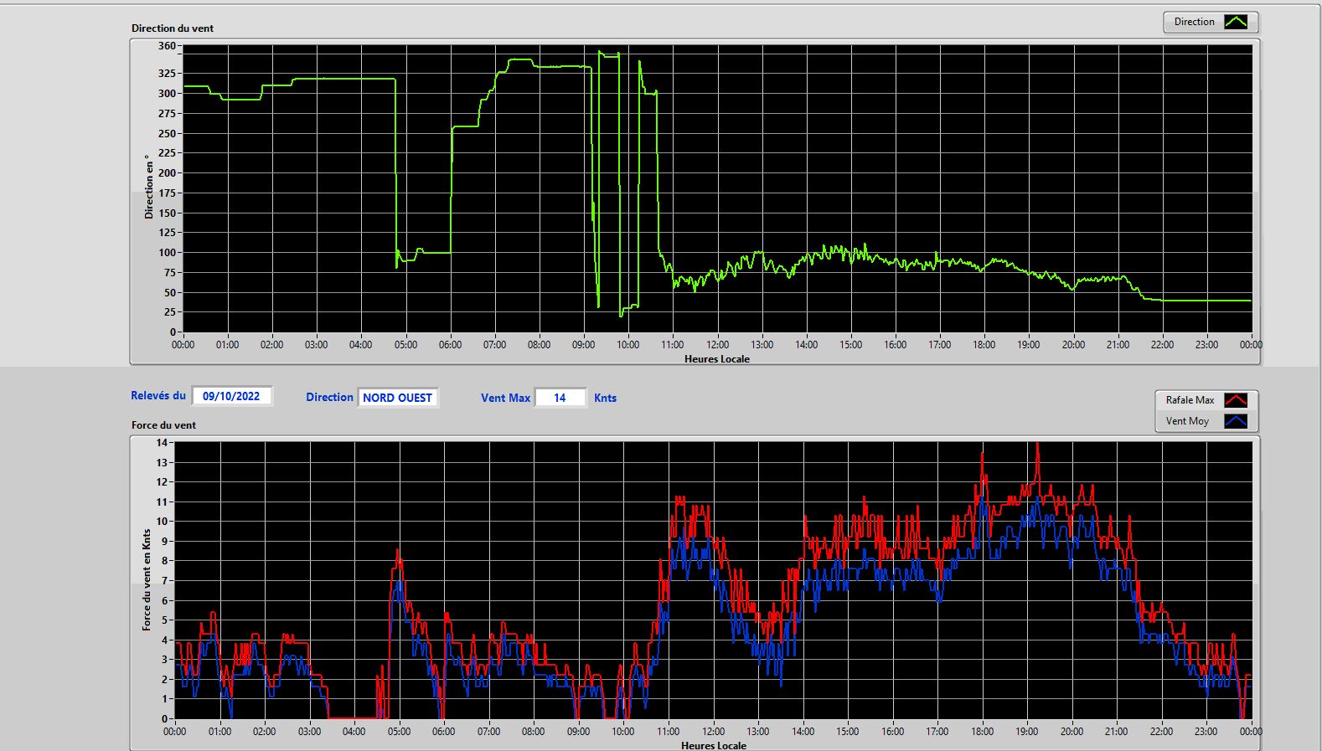Screen dimensions: 1322x751
Task: Click the 14 value on force y-axis
Action: click(x=162, y=442)
